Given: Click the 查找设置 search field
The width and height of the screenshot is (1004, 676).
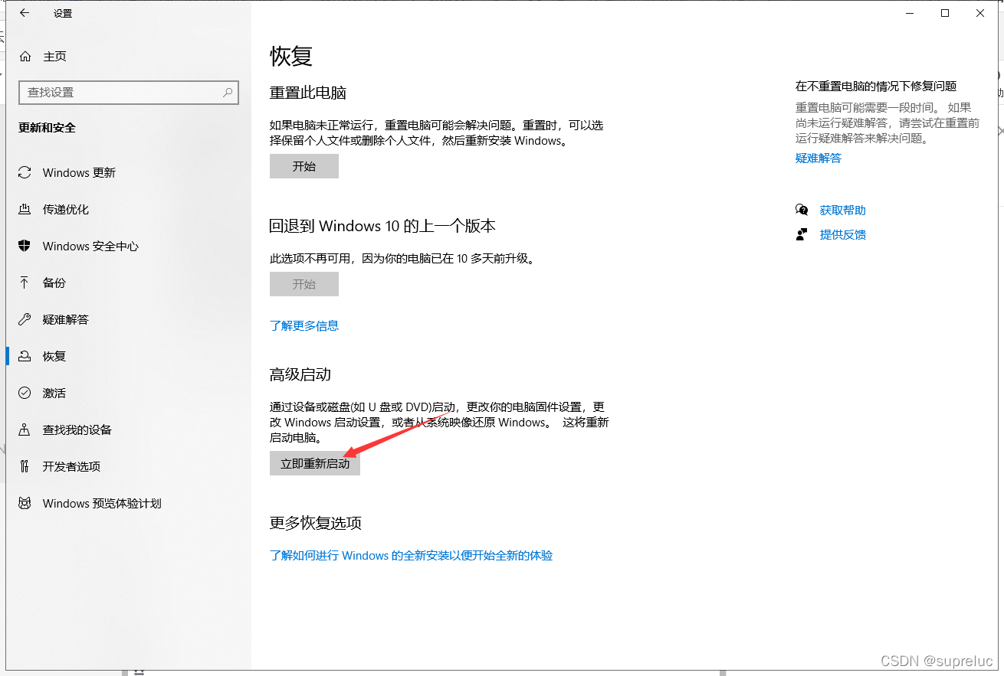Looking at the screenshot, I should pos(129,93).
